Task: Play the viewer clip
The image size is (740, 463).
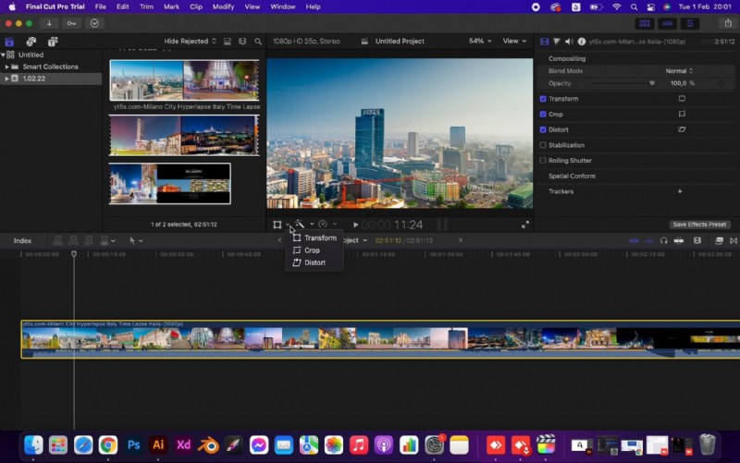Action: click(355, 225)
